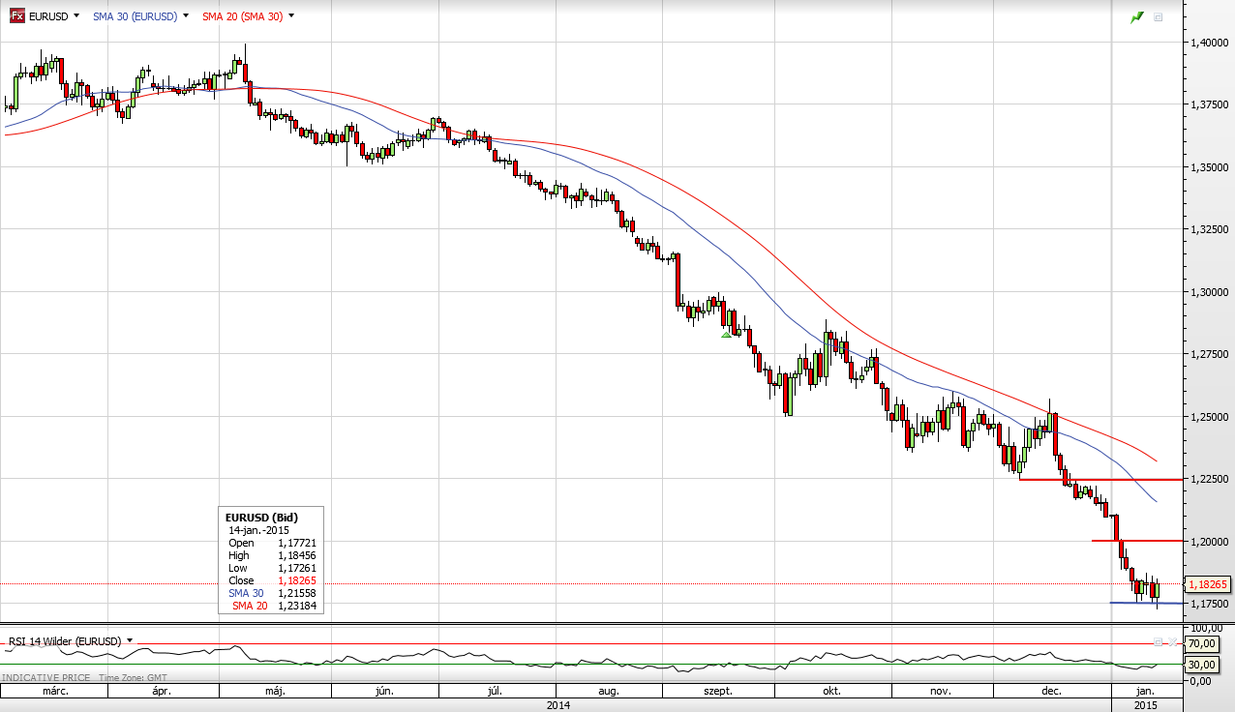Click the red FX logo icon
This screenshot has height=712, width=1235.
pyautogui.click(x=17, y=15)
